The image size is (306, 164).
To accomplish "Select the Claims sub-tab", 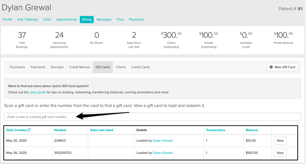I will [x=121, y=67].
